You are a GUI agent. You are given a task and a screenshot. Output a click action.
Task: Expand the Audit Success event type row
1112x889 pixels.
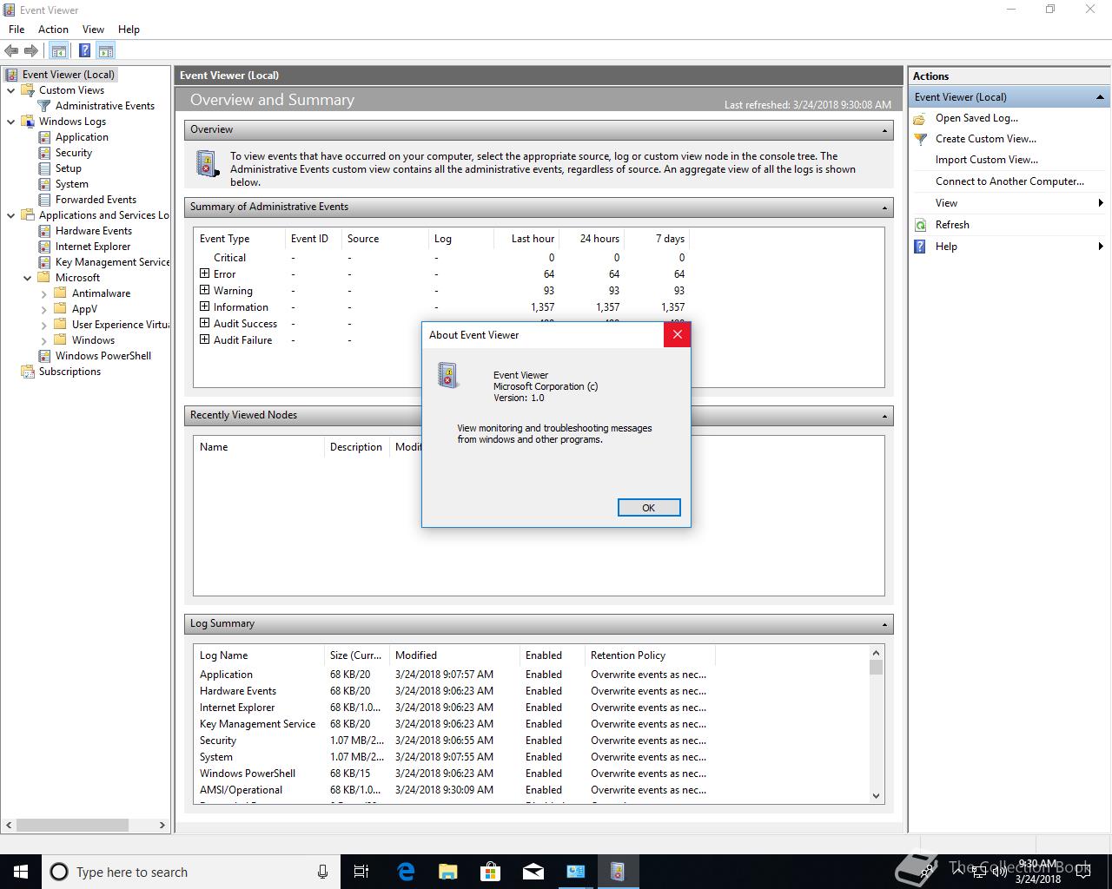(204, 323)
